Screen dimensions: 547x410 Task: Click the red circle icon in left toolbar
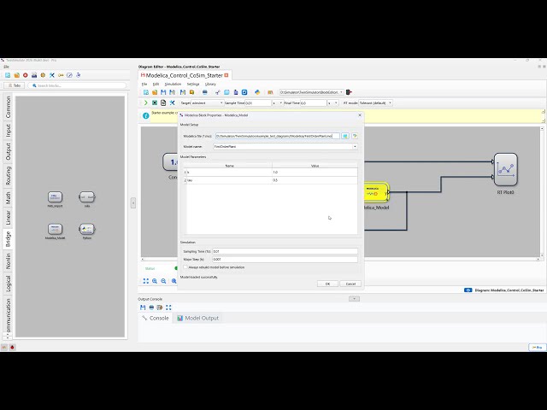pyautogui.click(x=25, y=75)
